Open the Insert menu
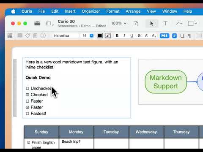This screenshot has height=152, width=203. 70,11
